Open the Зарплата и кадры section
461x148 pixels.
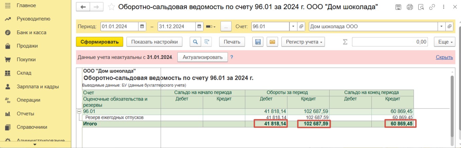37,87
